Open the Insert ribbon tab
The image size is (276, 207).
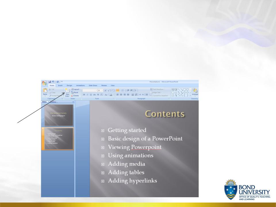(x=60, y=86)
